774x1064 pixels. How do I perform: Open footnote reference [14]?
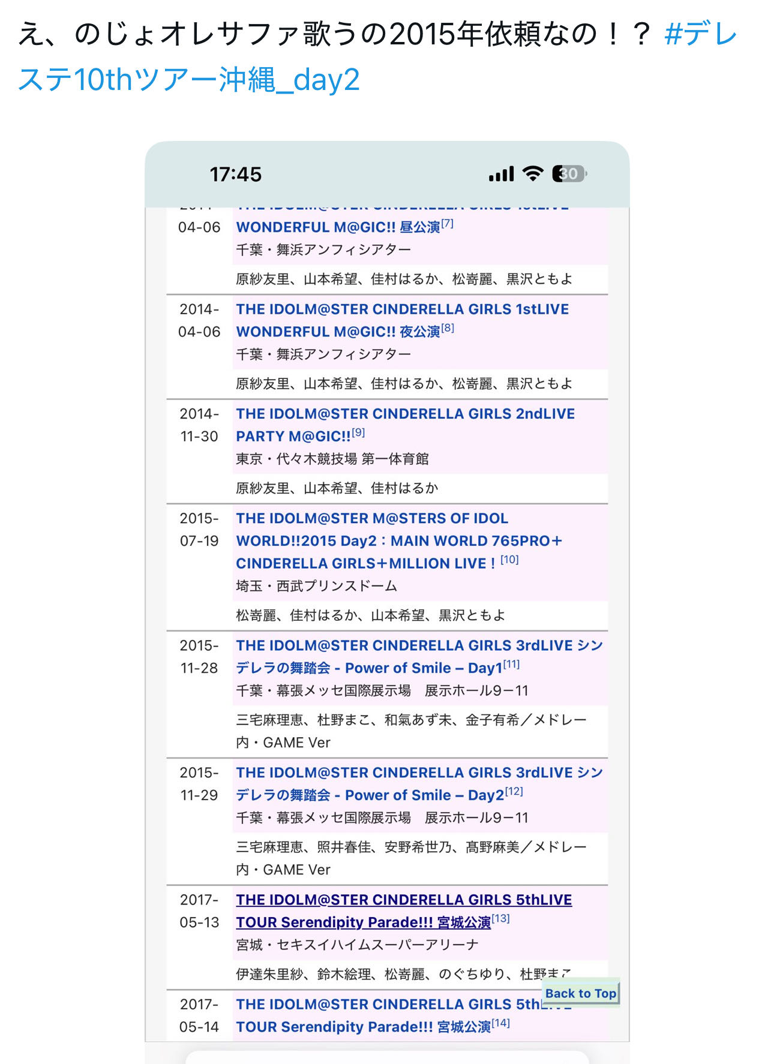tap(500, 1023)
